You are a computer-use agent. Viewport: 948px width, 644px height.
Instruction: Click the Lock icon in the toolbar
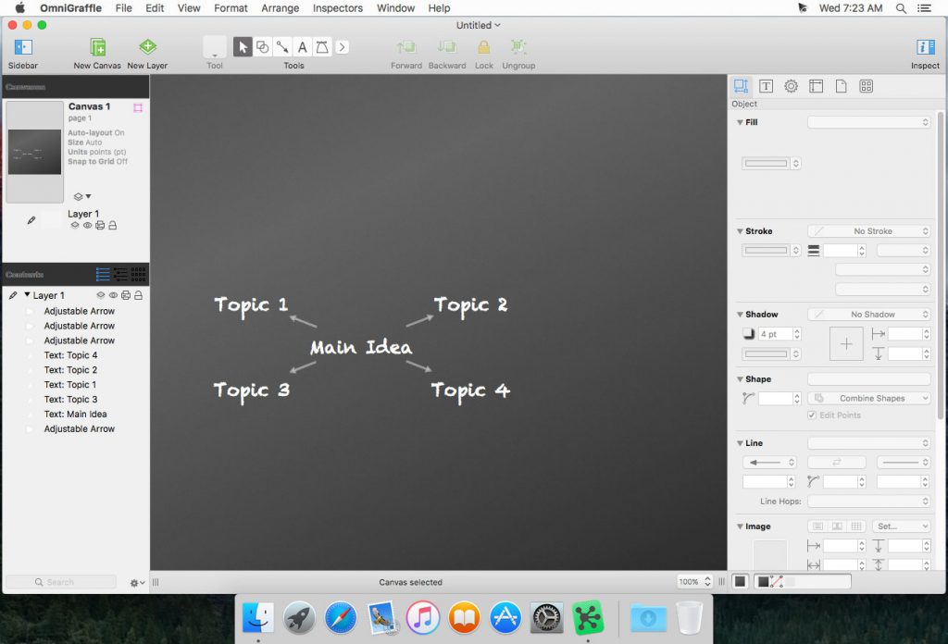pyautogui.click(x=483, y=46)
